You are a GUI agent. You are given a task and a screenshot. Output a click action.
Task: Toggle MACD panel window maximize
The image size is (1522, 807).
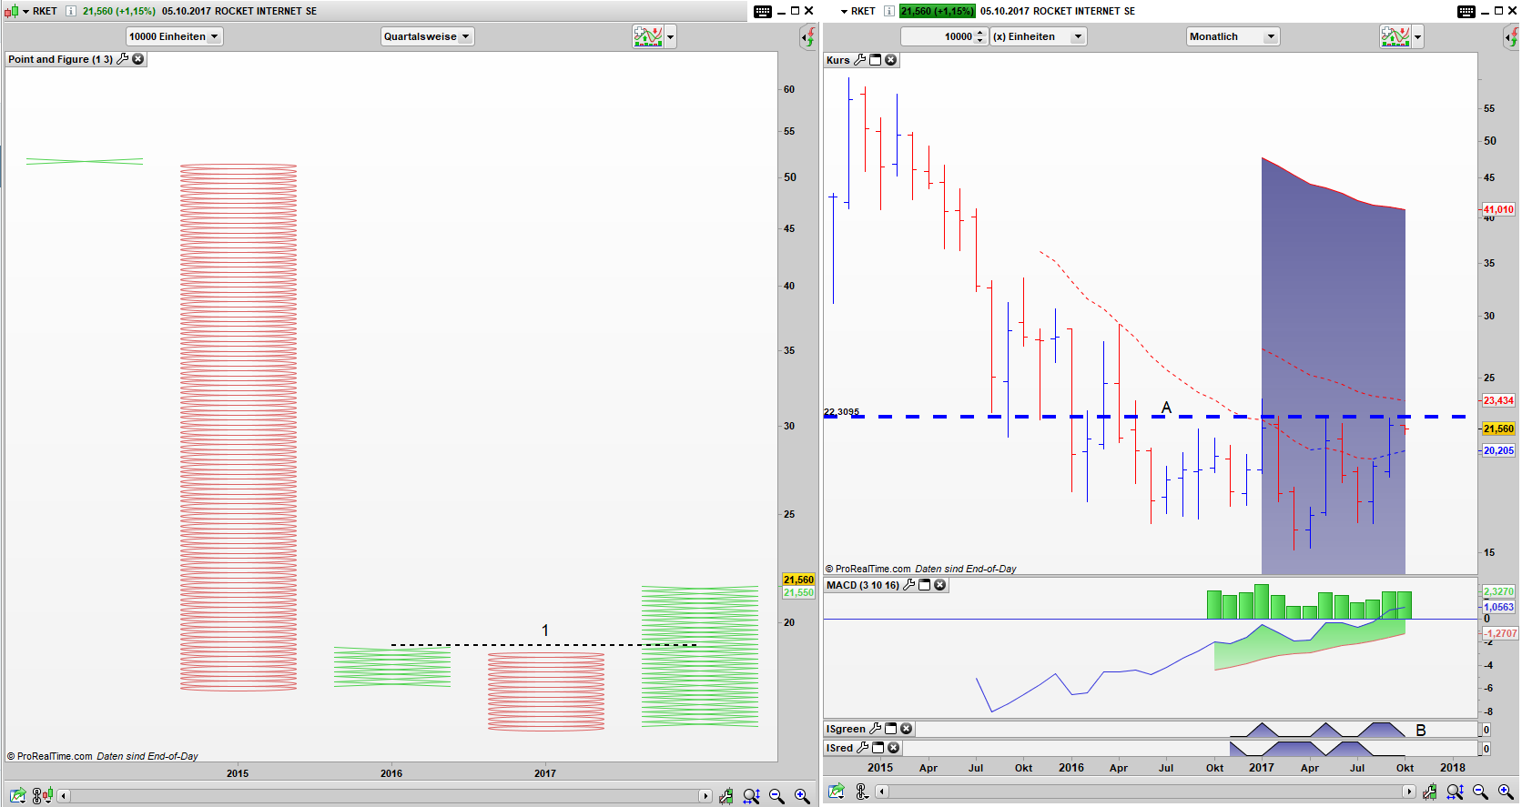click(x=925, y=585)
